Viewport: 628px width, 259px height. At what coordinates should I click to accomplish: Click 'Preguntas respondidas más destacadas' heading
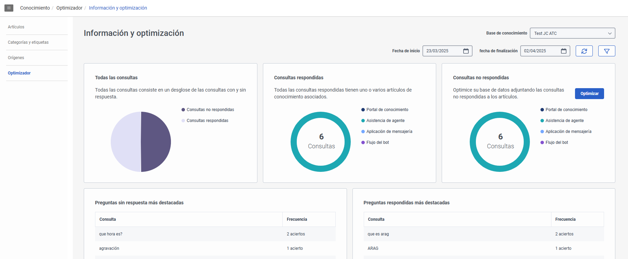point(406,203)
